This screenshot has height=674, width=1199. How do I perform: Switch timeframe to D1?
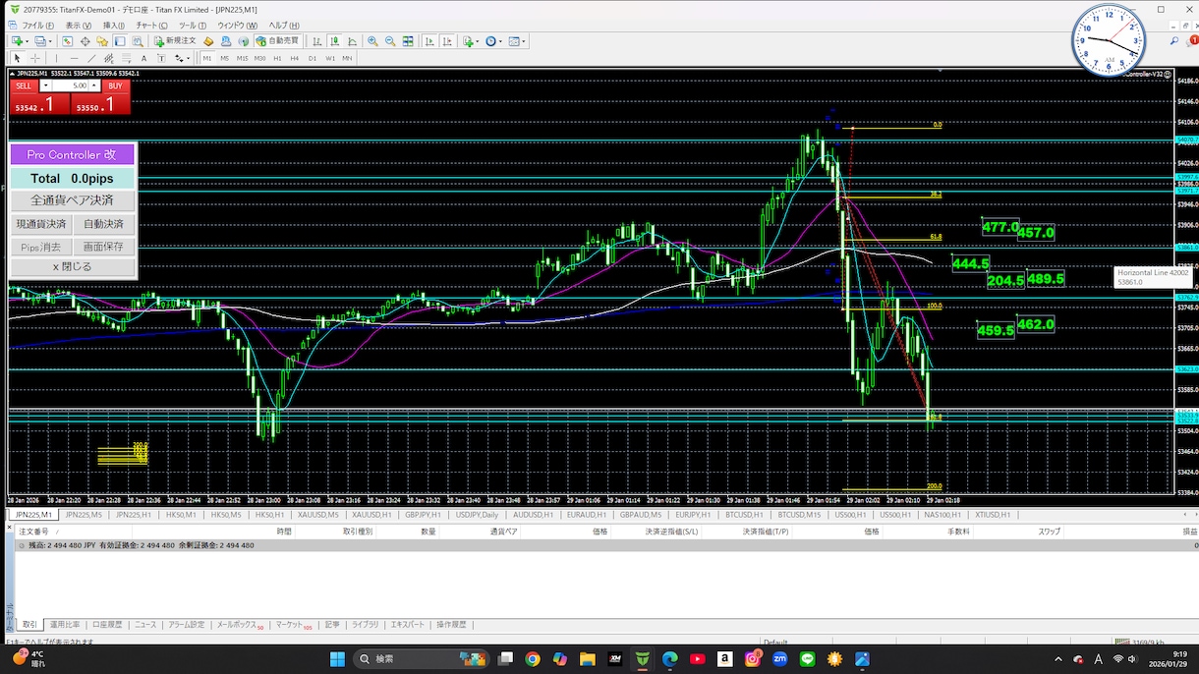313,58
